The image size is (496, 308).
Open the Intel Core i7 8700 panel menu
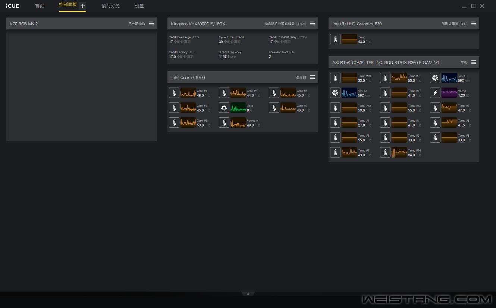click(x=313, y=77)
